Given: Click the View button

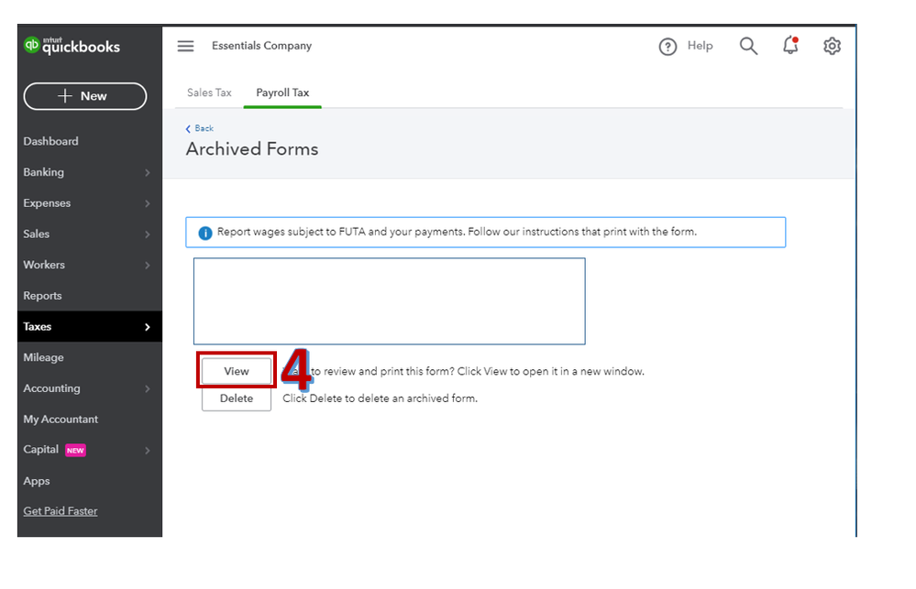Looking at the screenshot, I should click(x=237, y=371).
